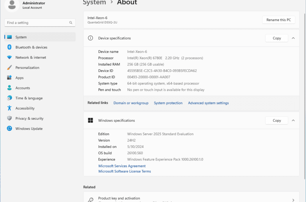The width and height of the screenshot is (306, 202).
Task: Click the Pen and touch value text
Action: tap(166, 90)
